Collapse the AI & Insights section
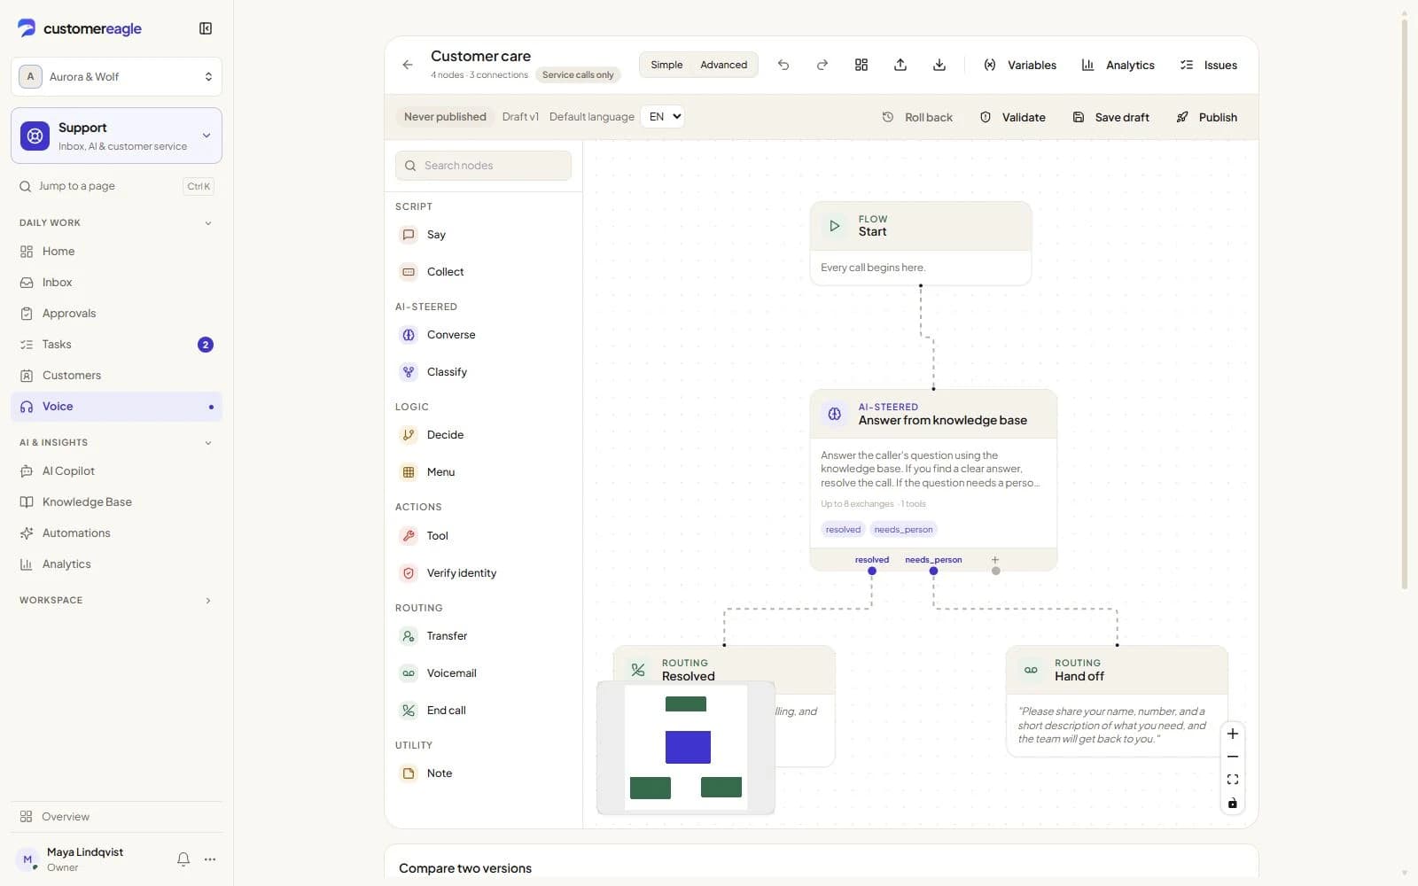The image size is (1418, 886). [116, 443]
